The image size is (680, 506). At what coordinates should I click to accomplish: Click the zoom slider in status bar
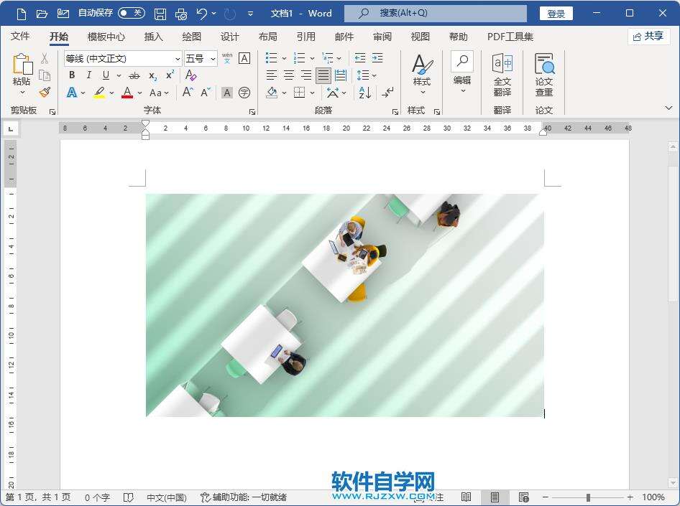coord(588,497)
